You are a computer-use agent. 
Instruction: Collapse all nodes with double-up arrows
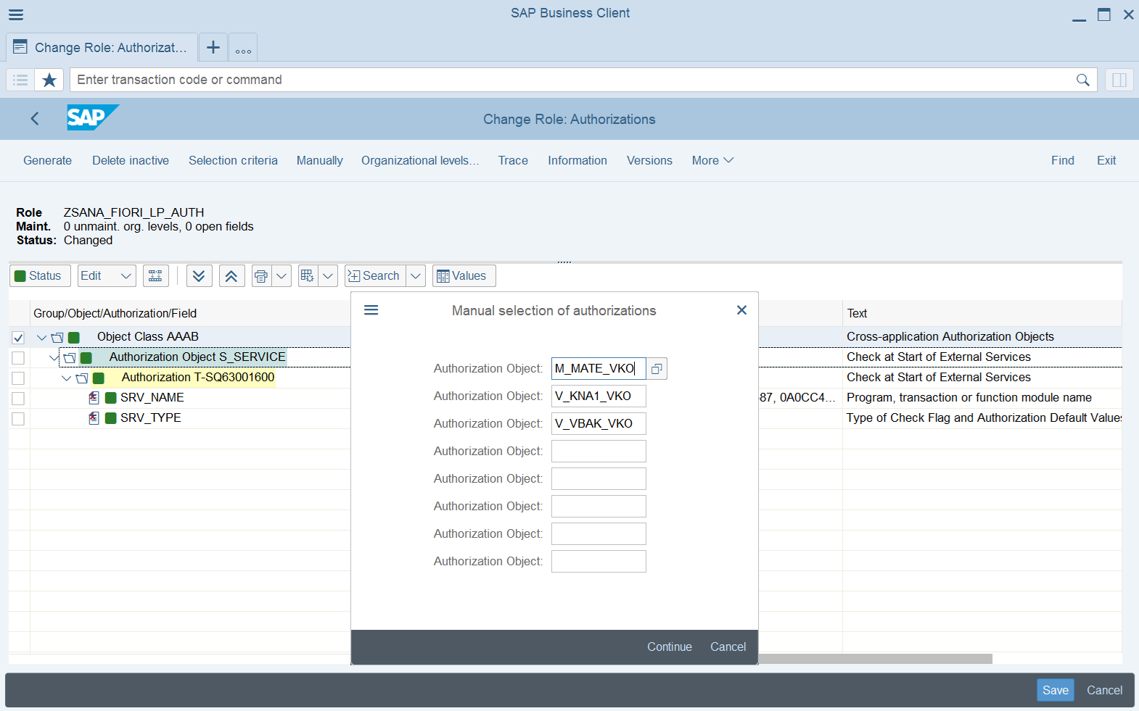[231, 276]
